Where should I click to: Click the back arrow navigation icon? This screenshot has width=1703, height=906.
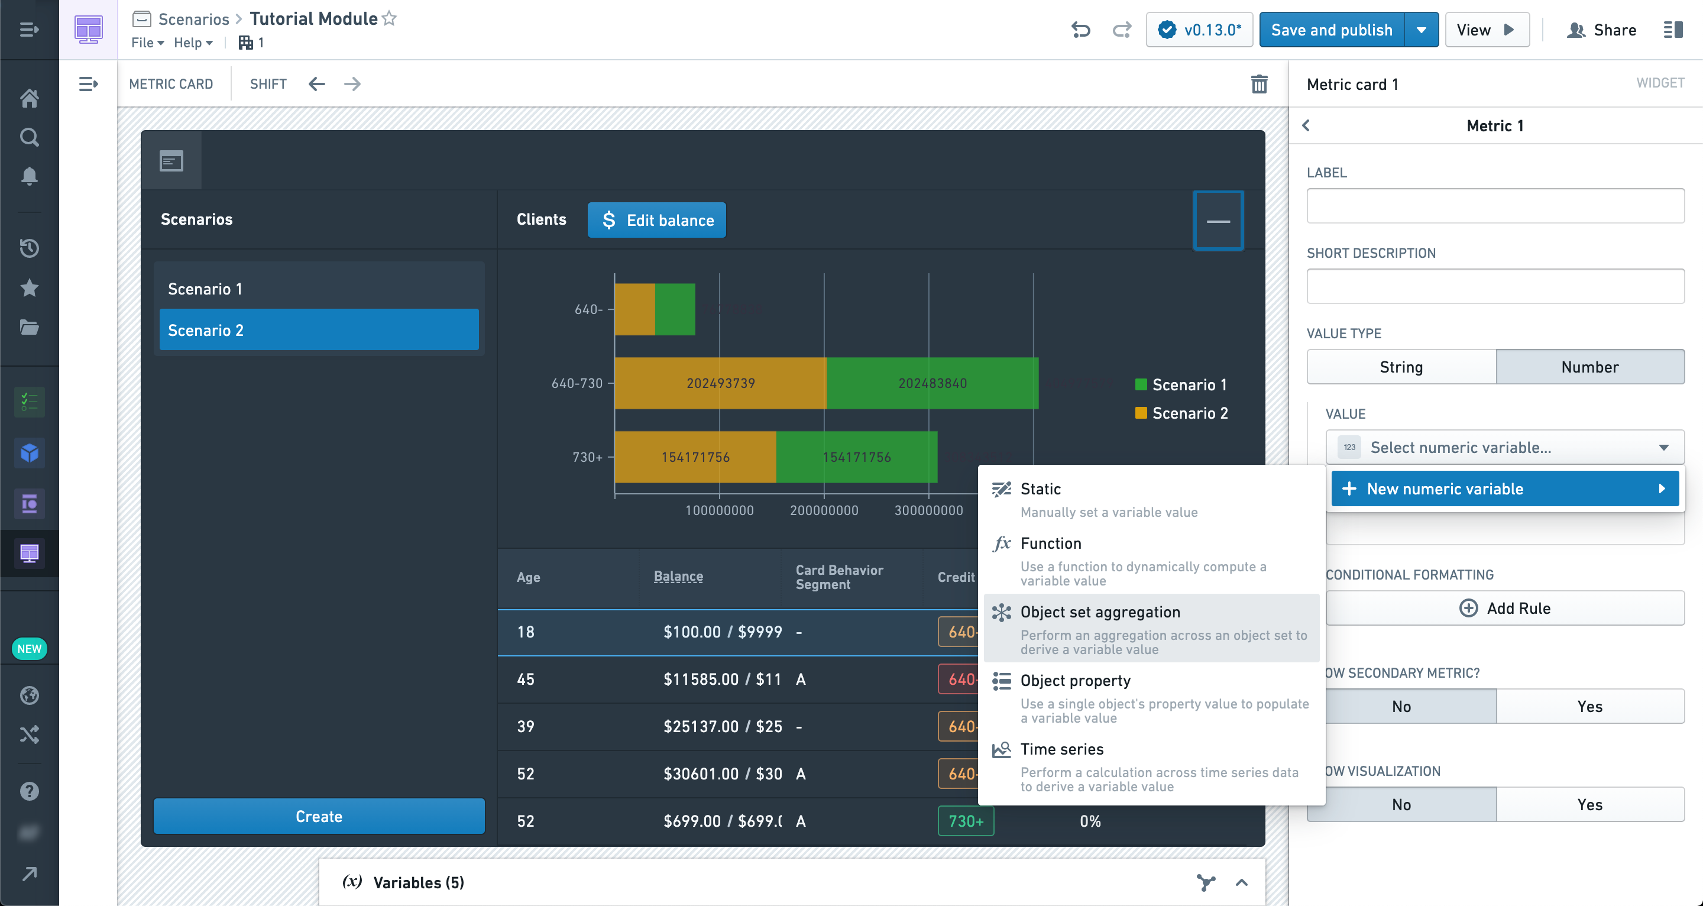tap(316, 83)
